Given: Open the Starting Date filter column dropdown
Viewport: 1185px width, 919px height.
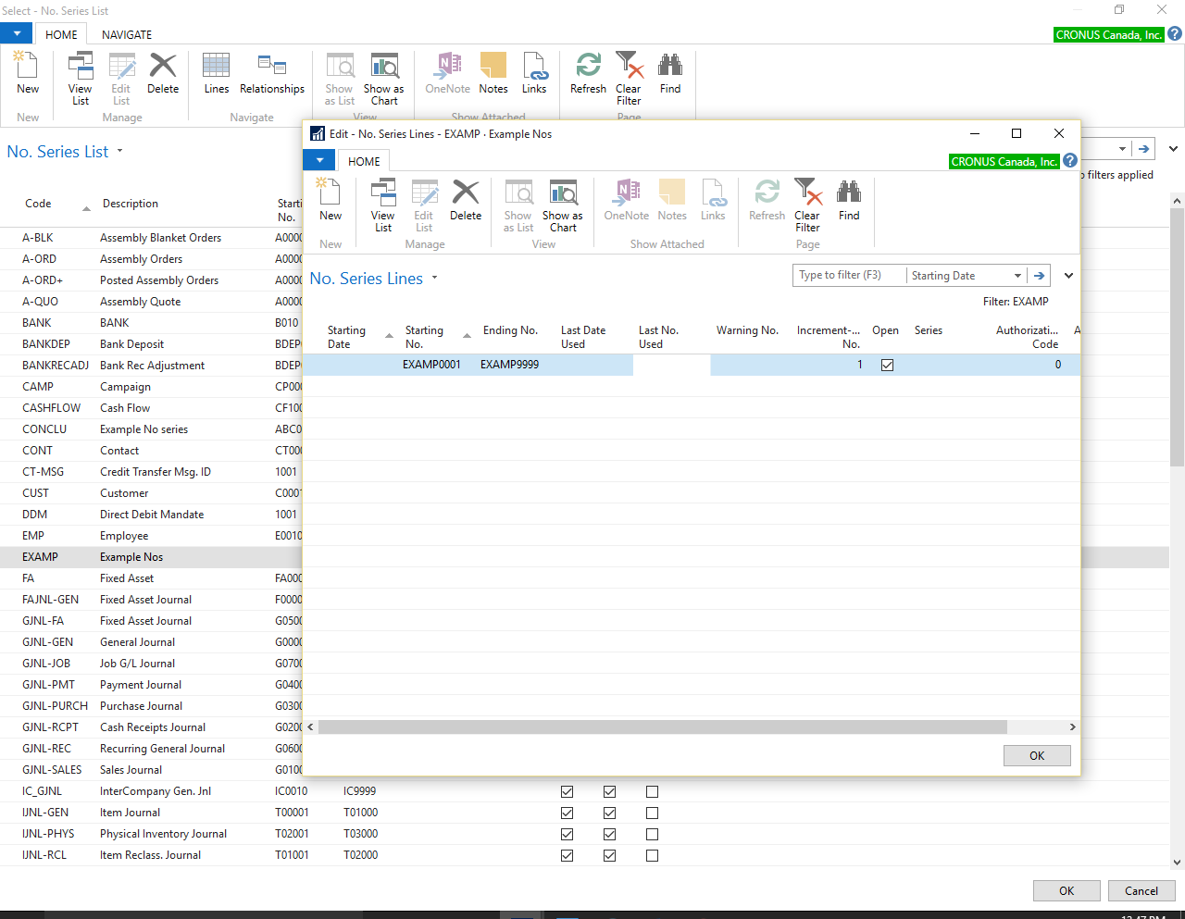Looking at the screenshot, I should (1017, 275).
